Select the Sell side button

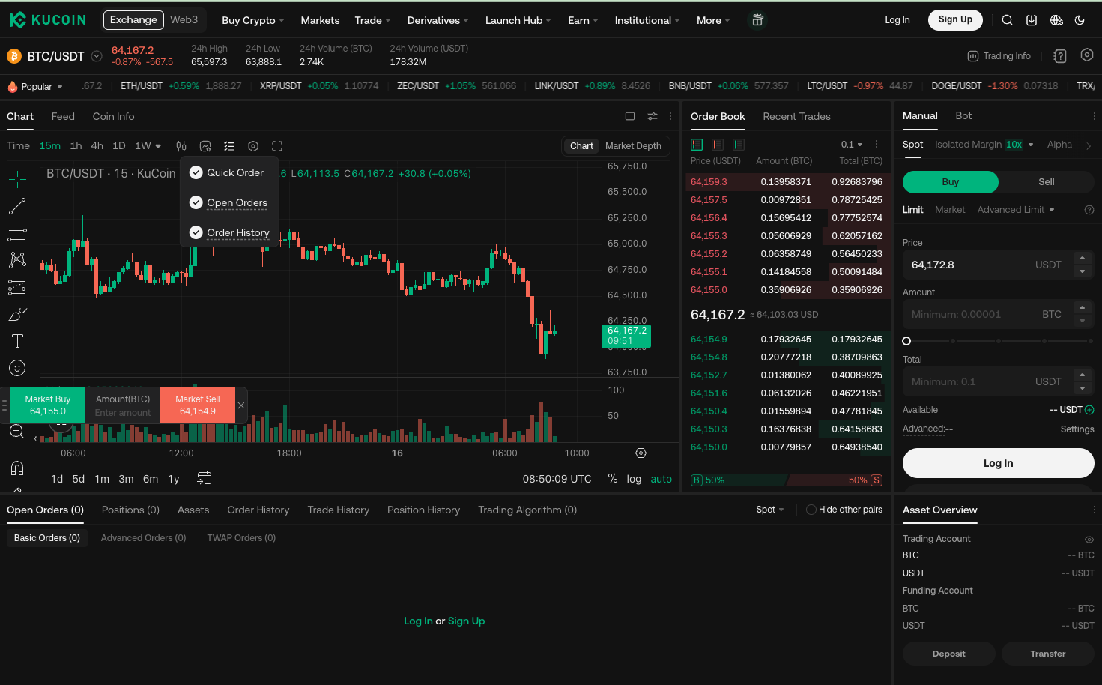point(1046,182)
